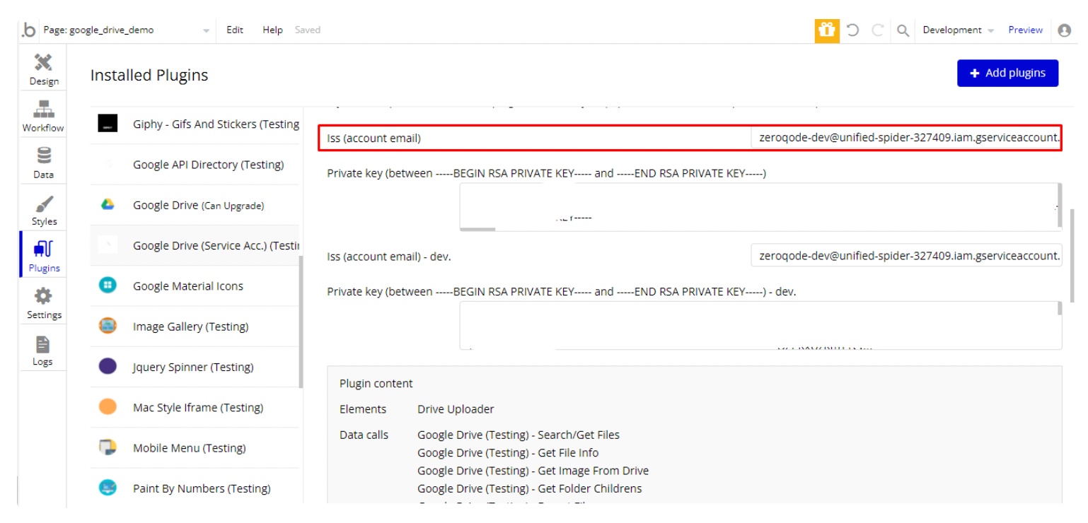Viewport: 1088px width, 523px height.
Task: Select Giphy - Gifs And Stickers plugin
Action: 195,124
